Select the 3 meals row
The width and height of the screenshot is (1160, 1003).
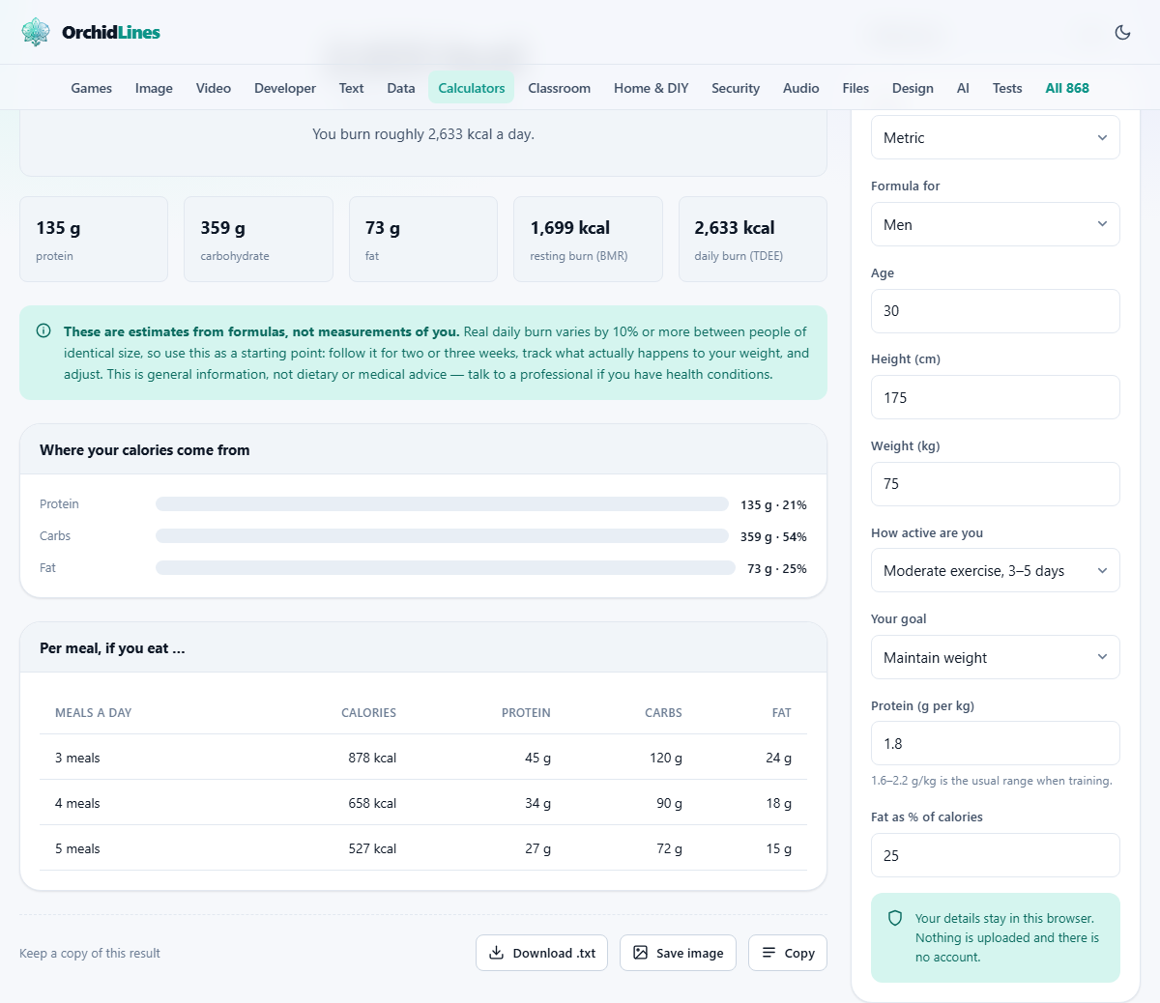423,758
